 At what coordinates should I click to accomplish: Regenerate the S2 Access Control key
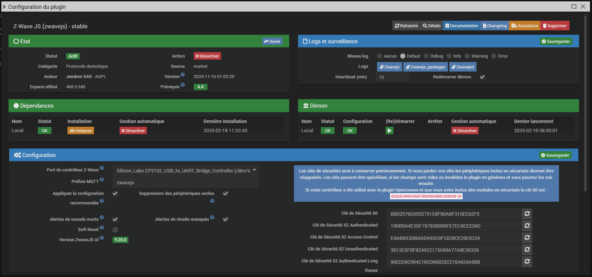click(x=527, y=237)
